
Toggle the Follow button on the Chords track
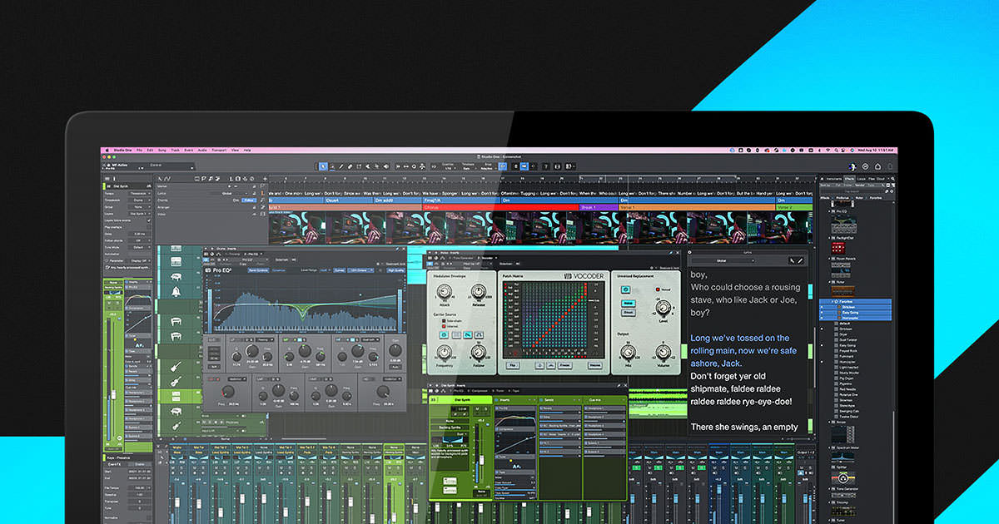(249, 200)
